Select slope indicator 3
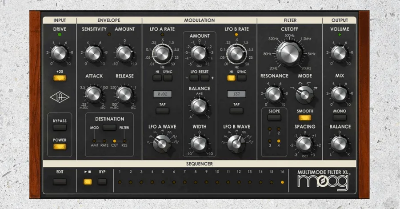 click(270, 141)
